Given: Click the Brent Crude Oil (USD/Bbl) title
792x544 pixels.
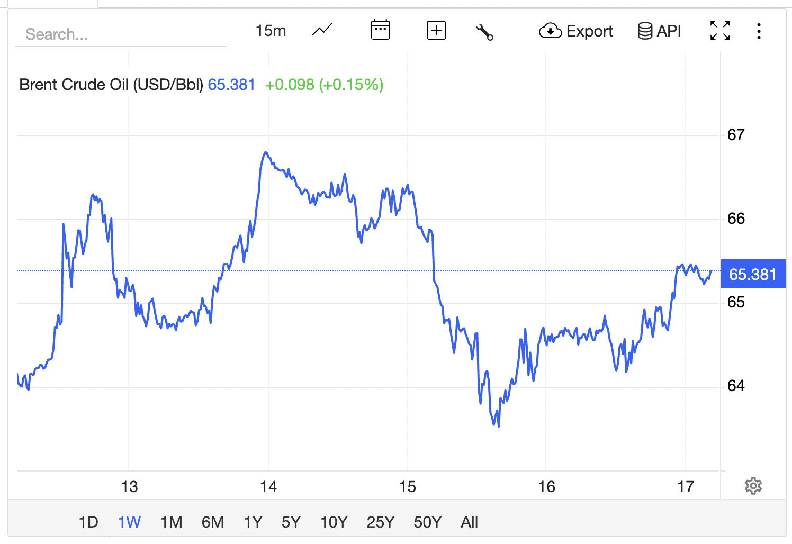Looking at the screenshot, I should [111, 85].
